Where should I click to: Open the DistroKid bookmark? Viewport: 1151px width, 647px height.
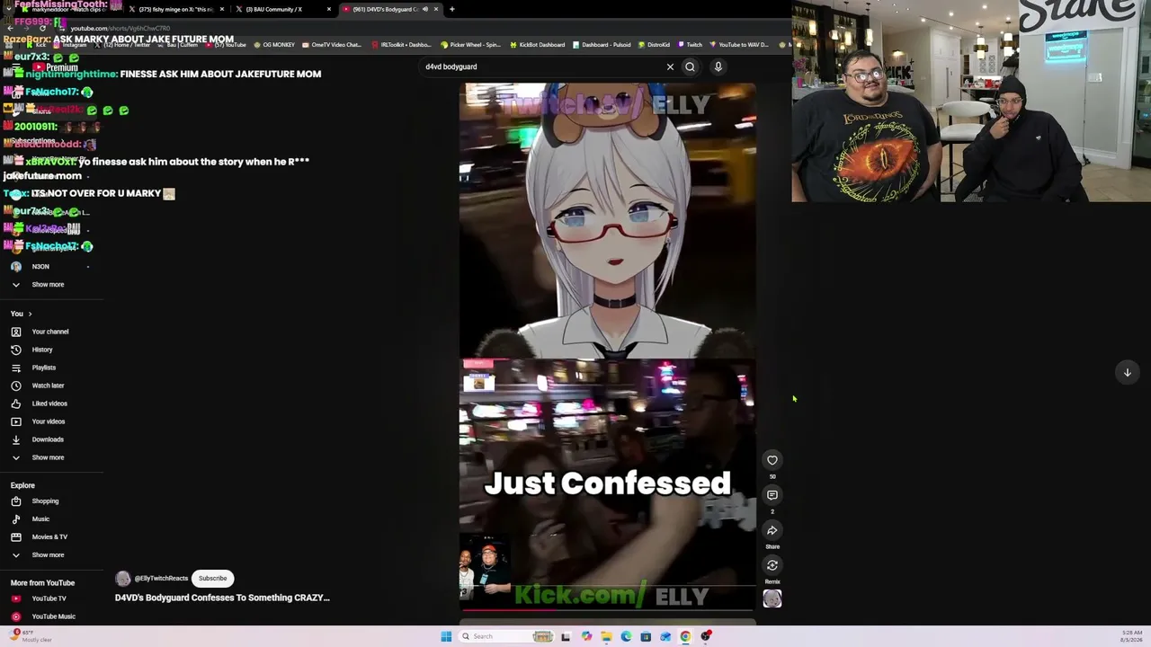(655, 45)
